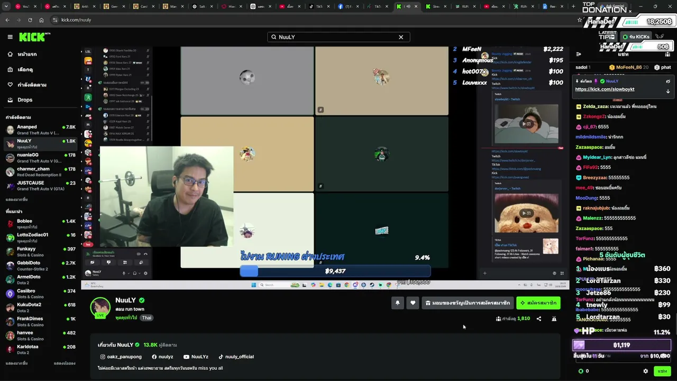
Task: Report the stream via flag icon
Action: point(554,319)
